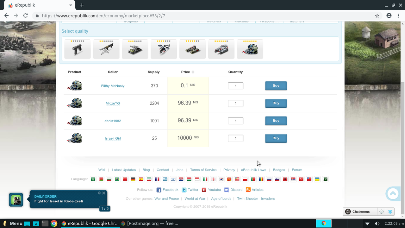Screen dimensions: 405x228
Task: Select the six-star quality weapon
Action: point(221,49)
